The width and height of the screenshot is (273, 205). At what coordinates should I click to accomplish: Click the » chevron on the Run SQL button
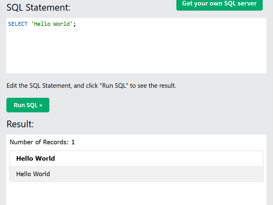pyautogui.click(x=41, y=105)
